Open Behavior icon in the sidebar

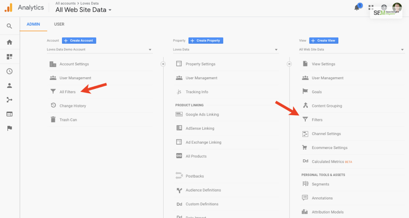click(x=10, y=114)
